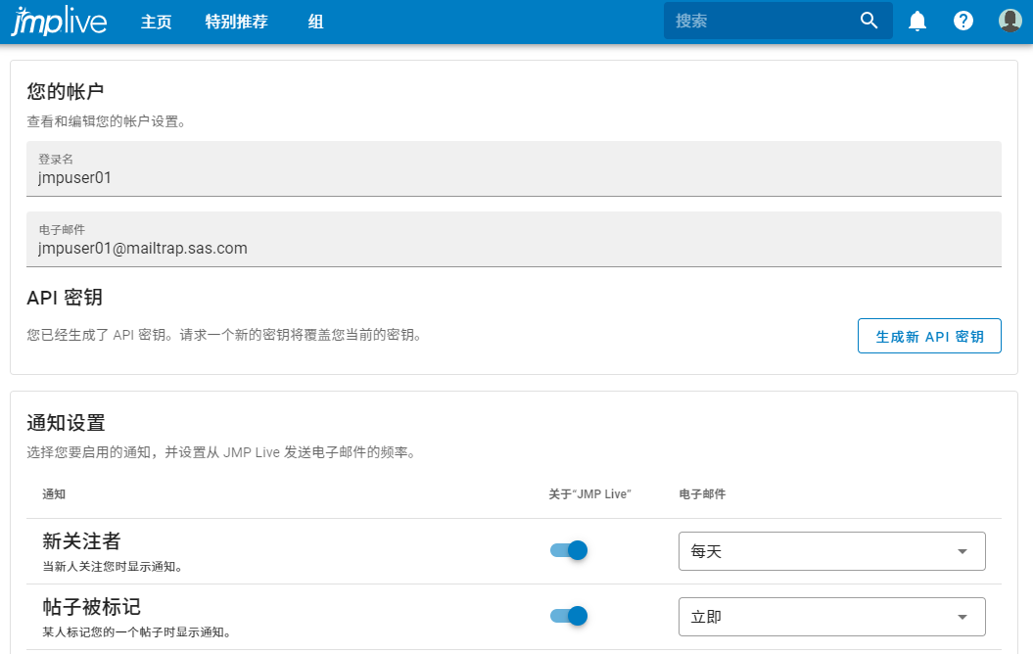Click inside the 搜索 search box

coord(764,20)
